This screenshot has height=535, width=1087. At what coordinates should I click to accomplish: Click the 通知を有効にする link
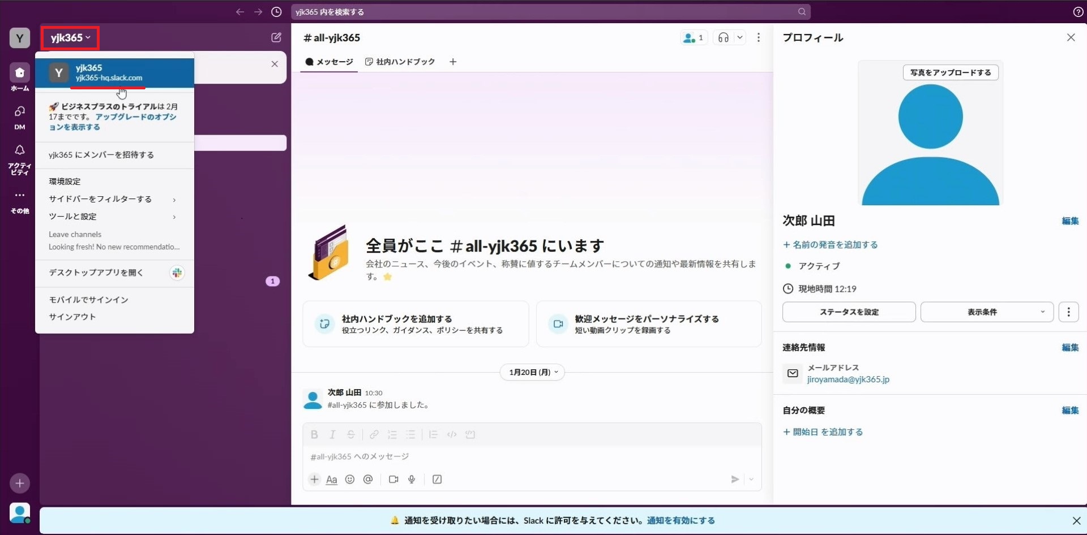[681, 520]
